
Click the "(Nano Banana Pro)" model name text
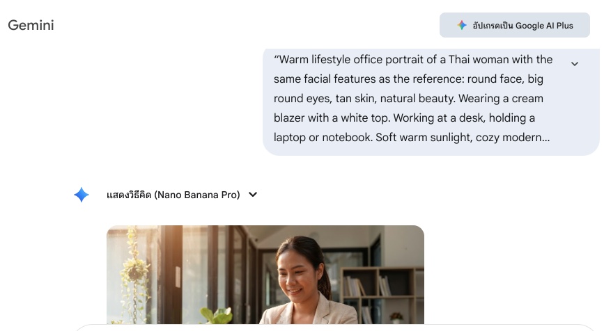click(197, 195)
